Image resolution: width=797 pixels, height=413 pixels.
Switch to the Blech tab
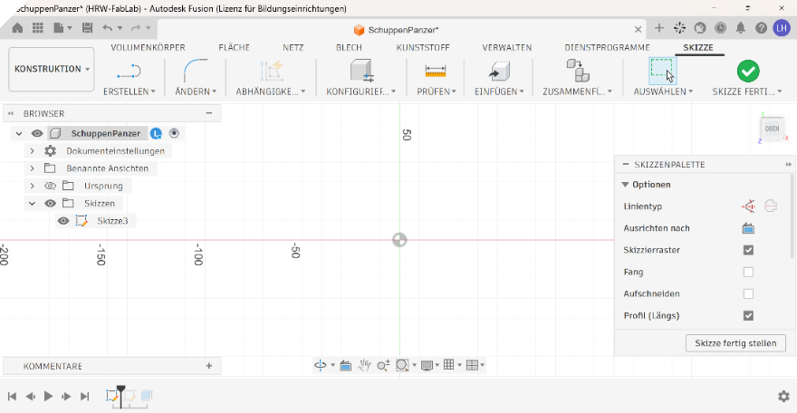point(349,47)
